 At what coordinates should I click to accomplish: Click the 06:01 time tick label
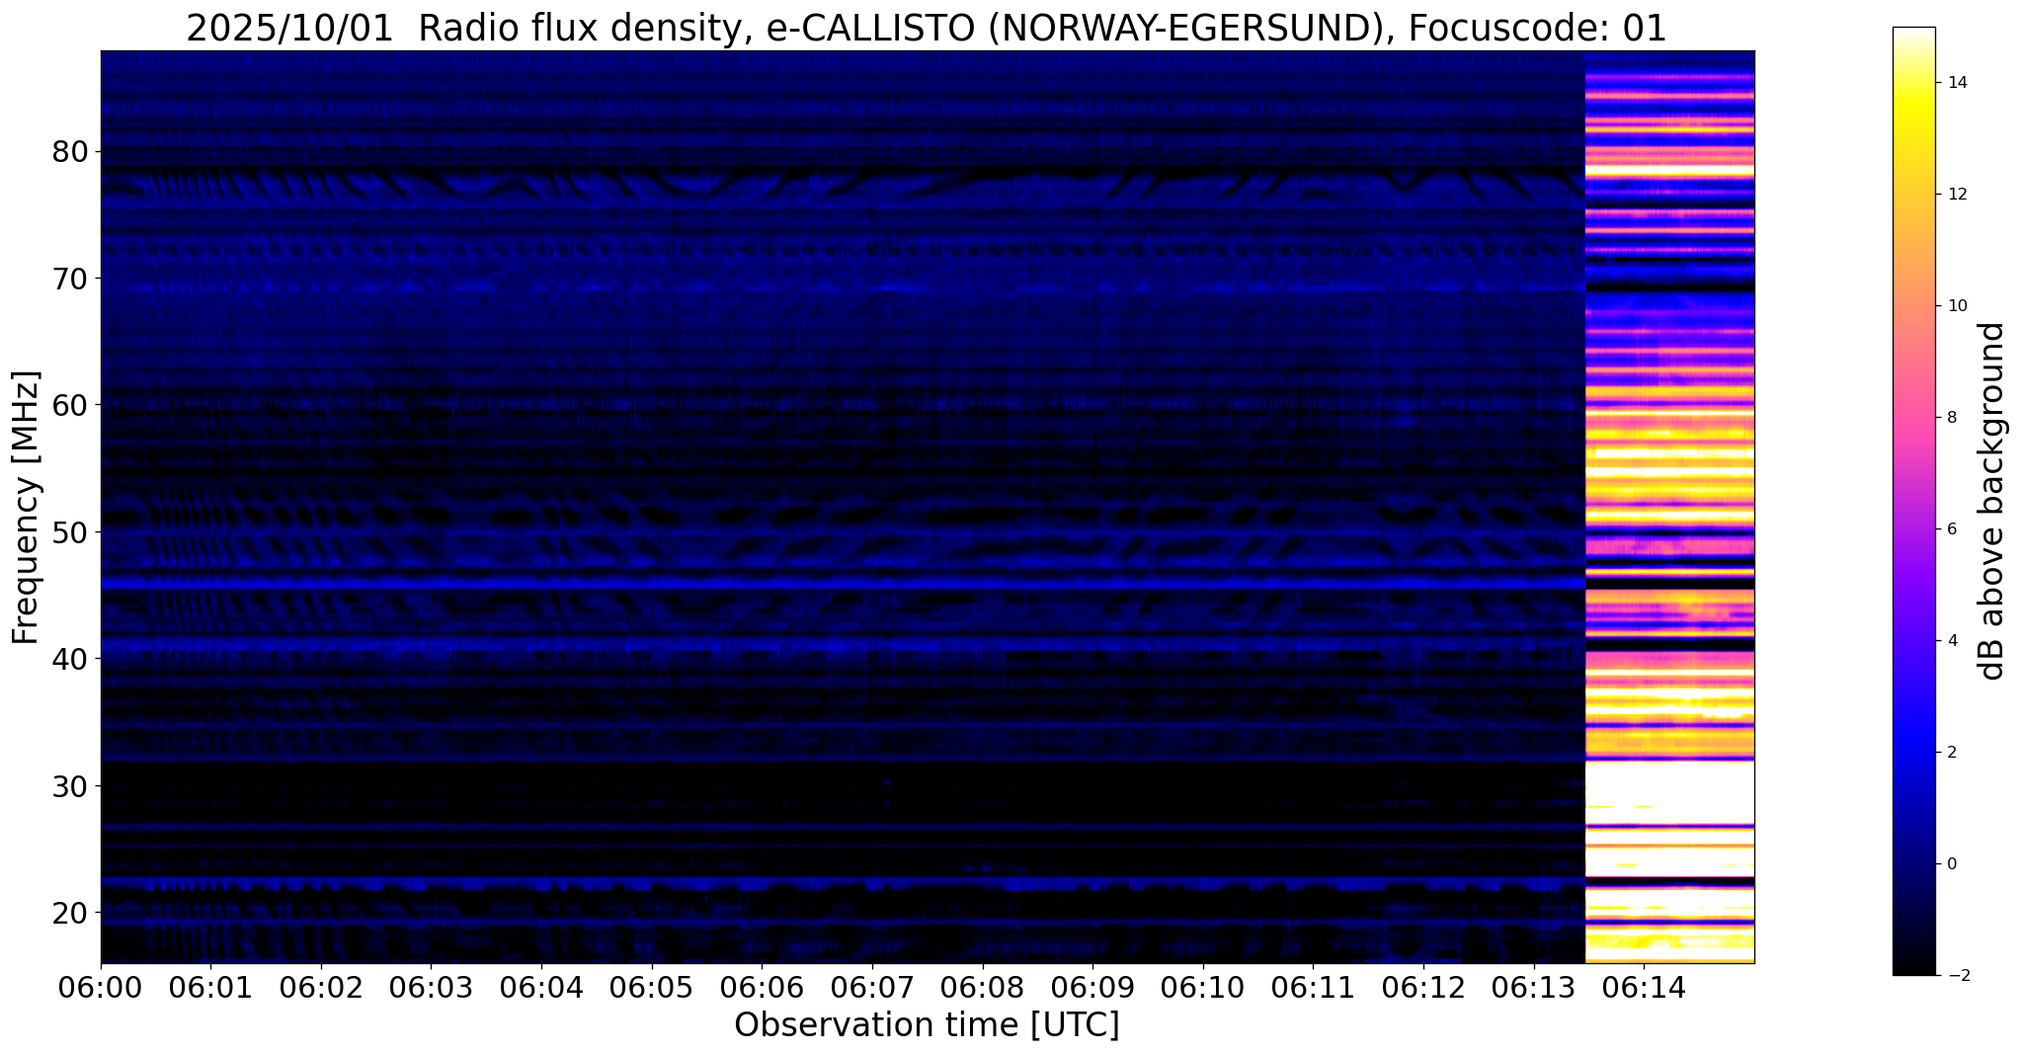[x=210, y=990]
